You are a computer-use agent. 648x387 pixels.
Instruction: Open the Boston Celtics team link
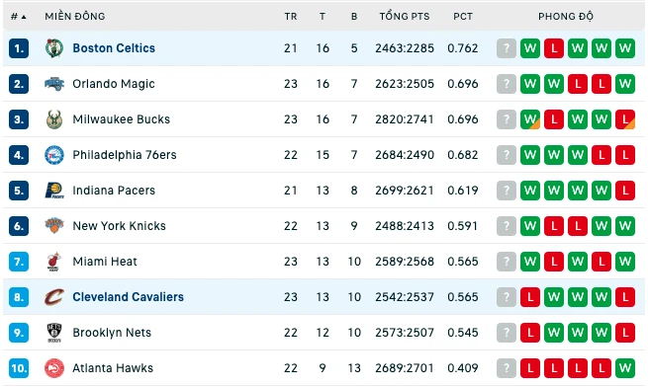pyautogui.click(x=114, y=48)
